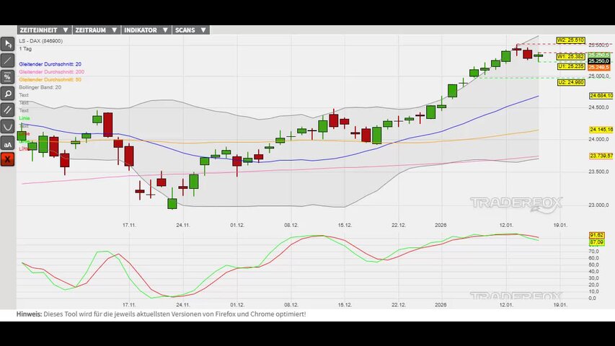This screenshot has height=346, width=615.
Task: Select the cursor pointer tool
Action: click(x=8, y=43)
